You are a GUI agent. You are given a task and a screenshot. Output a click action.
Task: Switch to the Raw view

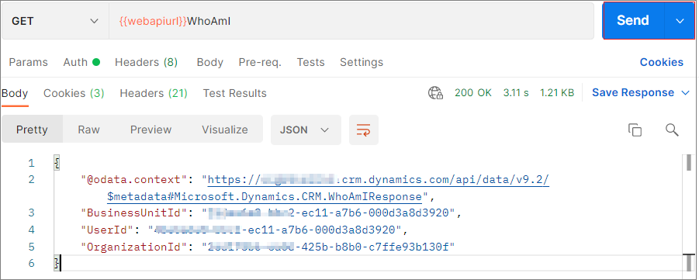(x=88, y=130)
